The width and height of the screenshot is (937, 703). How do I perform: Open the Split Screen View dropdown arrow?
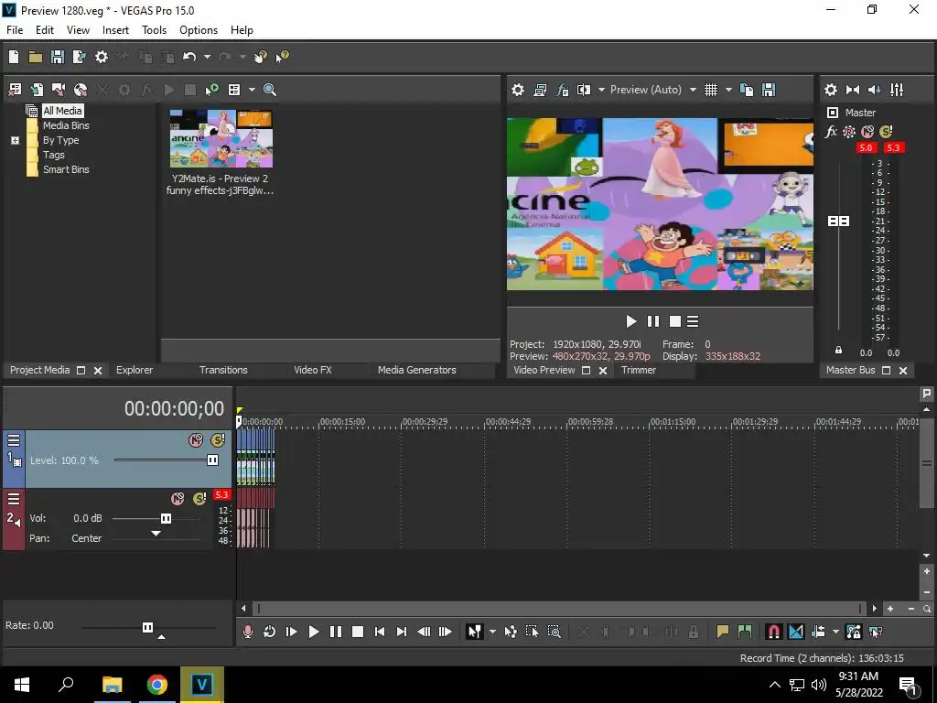(601, 90)
